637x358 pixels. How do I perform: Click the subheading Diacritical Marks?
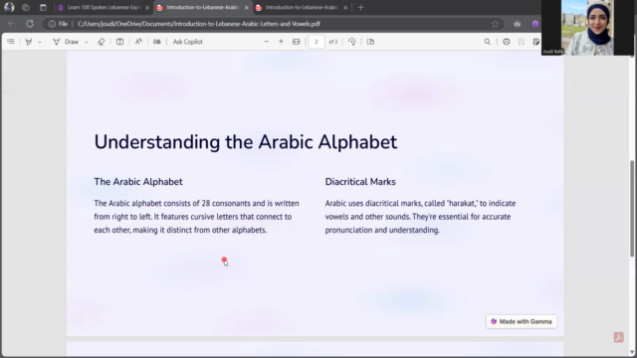click(360, 182)
